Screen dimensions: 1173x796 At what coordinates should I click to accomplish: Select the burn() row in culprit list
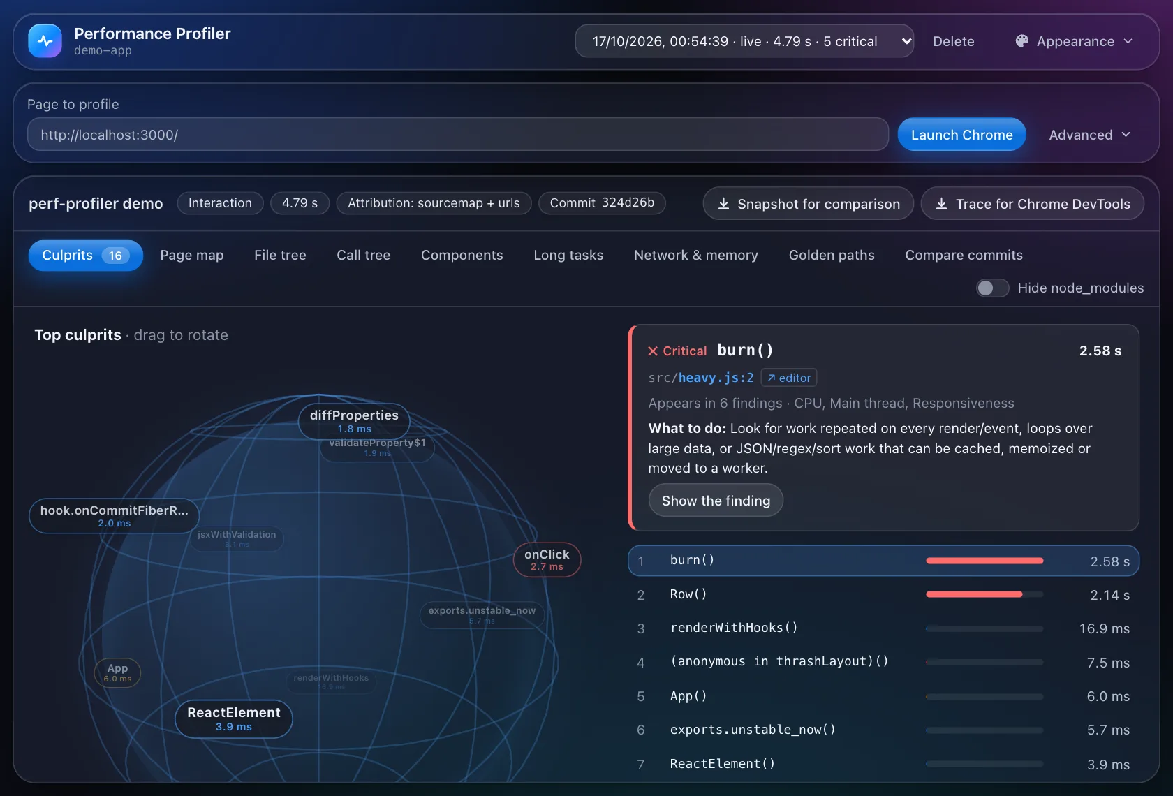click(883, 561)
